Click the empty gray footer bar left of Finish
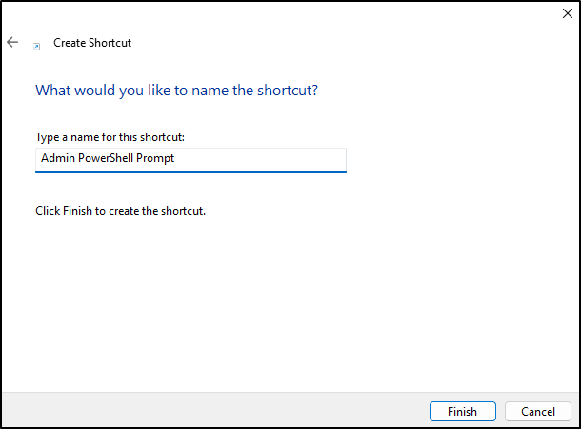This screenshot has width=581, height=429. point(215,411)
